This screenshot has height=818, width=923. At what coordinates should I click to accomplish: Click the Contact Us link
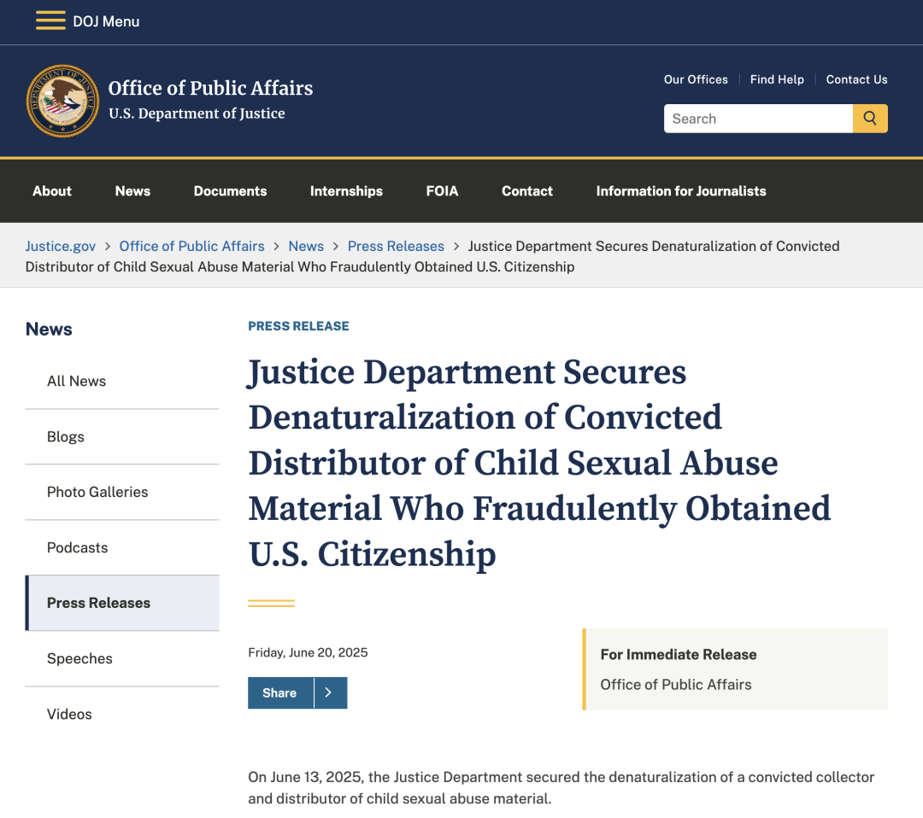pyautogui.click(x=856, y=79)
